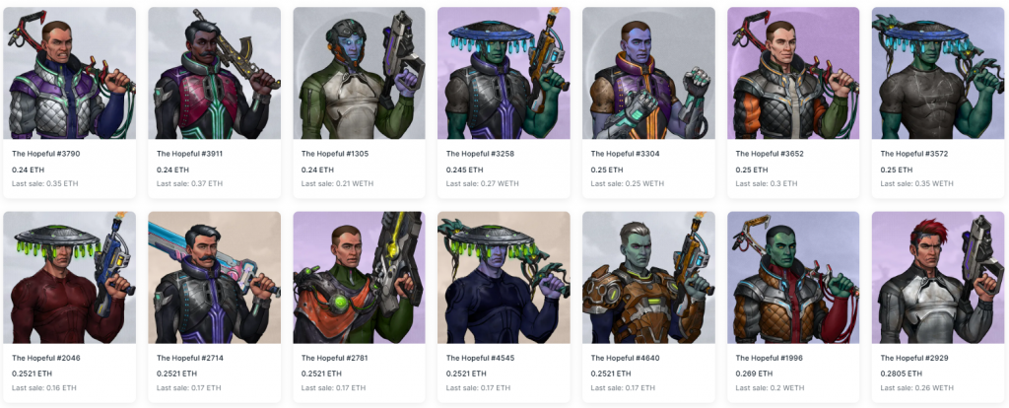Viewport: 1009px width, 408px height.
Task: View The Hopeful #2046 red-suited character image
Action: (x=70, y=278)
